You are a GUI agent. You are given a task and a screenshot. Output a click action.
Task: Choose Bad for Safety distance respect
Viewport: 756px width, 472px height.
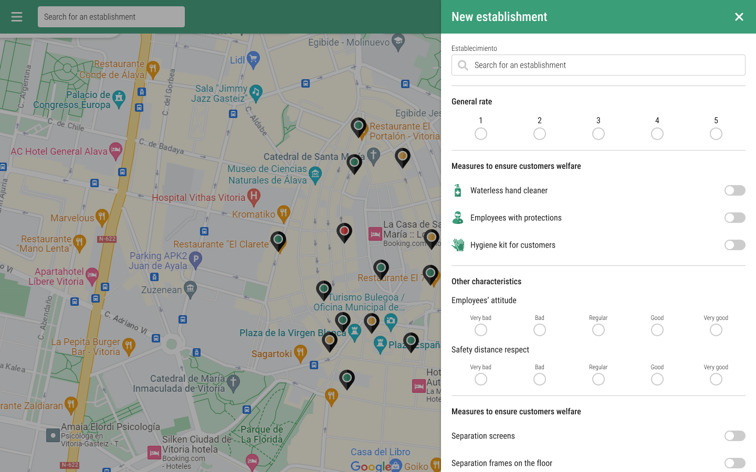click(x=540, y=379)
